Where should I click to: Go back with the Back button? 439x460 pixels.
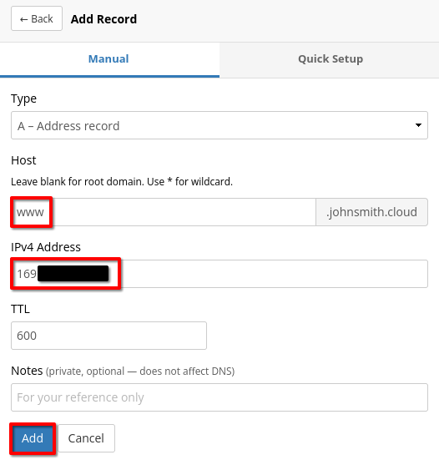(37, 18)
